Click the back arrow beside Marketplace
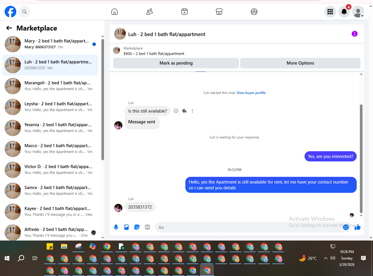This screenshot has height=276, width=373. pyautogui.click(x=9, y=28)
